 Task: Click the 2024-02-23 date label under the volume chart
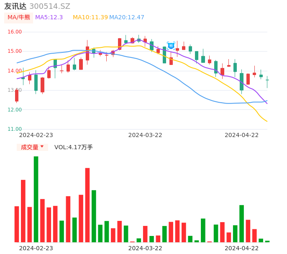coord(36,248)
